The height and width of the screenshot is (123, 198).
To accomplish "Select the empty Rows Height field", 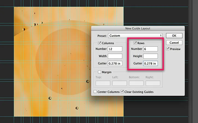I will point(150,56).
